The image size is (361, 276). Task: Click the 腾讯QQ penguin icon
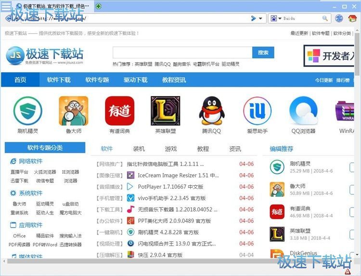click(x=211, y=110)
